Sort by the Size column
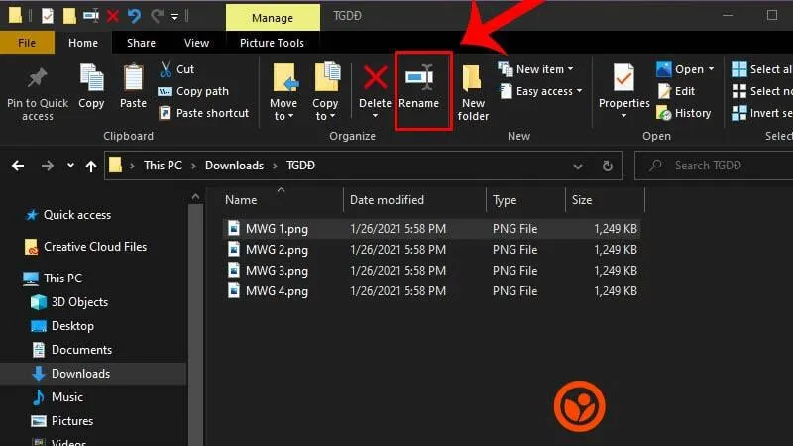 [x=605, y=200]
